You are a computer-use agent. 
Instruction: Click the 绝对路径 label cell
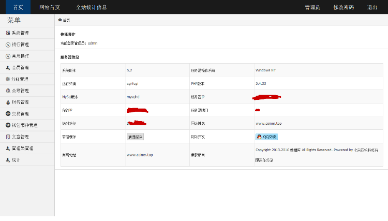pyautogui.click(x=93, y=123)
